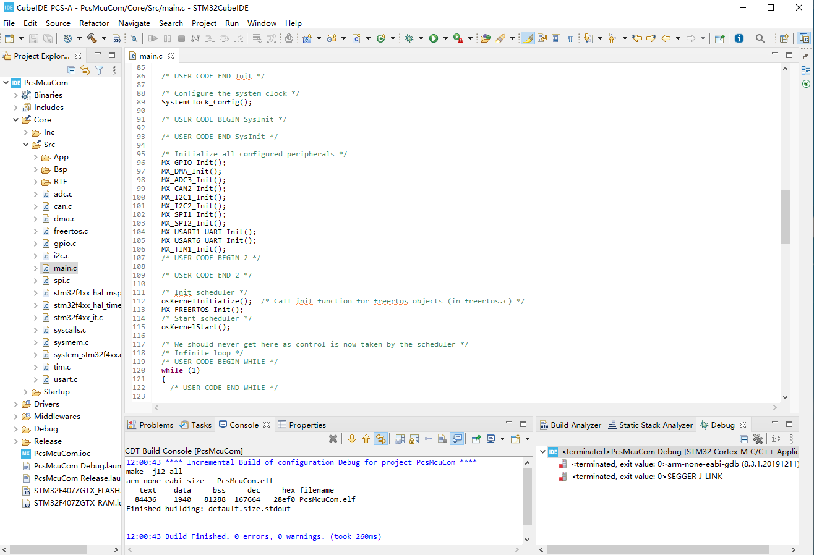Switch to the Problems tab

150,425
